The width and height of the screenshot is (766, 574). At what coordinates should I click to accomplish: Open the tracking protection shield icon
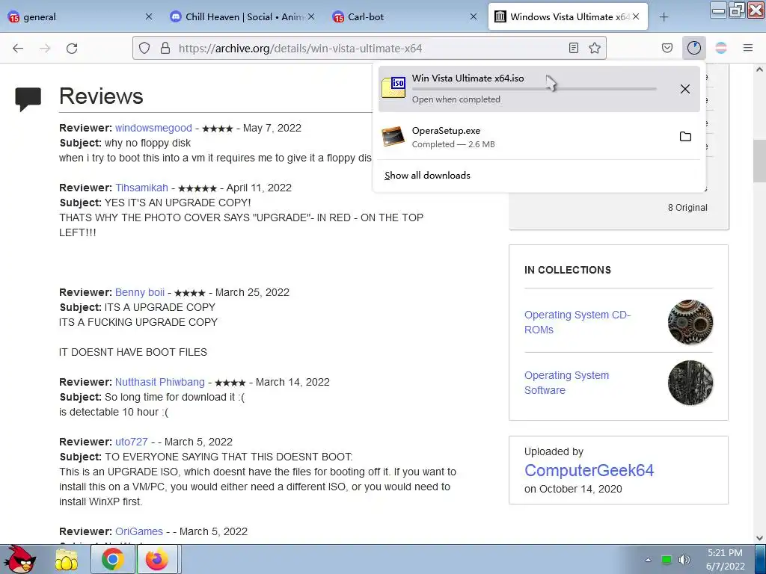[144, 48]
